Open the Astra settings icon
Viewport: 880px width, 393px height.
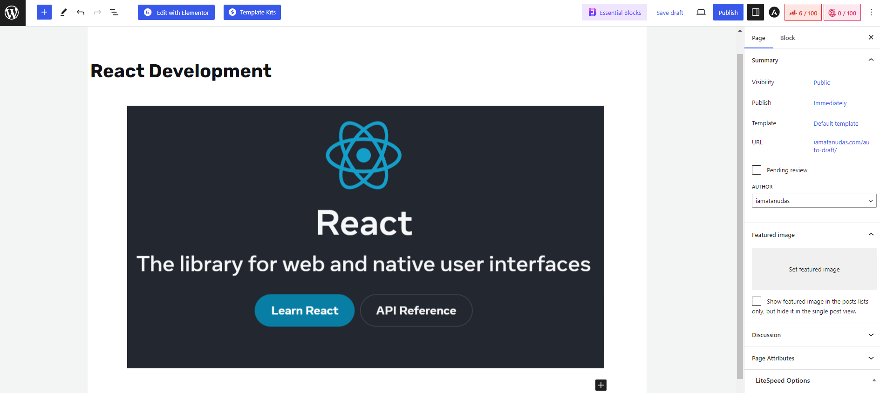[774, 13]
